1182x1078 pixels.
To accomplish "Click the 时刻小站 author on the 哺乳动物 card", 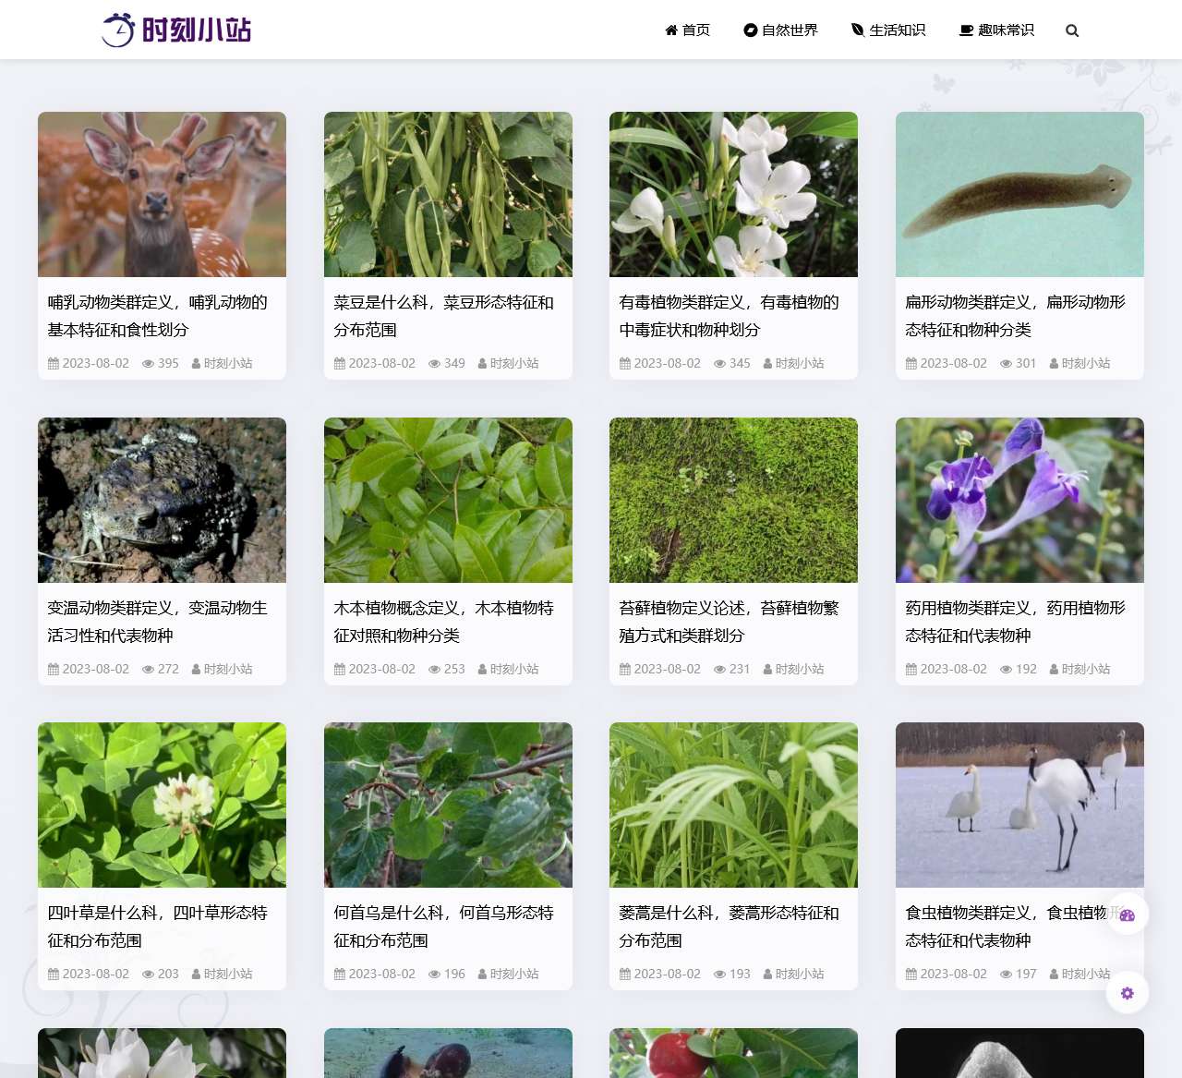I will coord(228,364).
